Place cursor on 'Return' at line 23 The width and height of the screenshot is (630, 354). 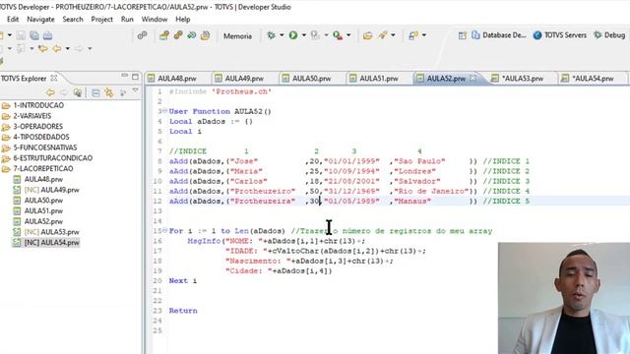tap(183, 311)
